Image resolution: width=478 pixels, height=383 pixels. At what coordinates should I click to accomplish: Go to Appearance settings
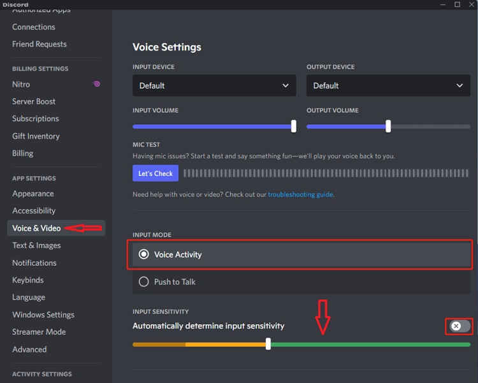click(33, 194)
